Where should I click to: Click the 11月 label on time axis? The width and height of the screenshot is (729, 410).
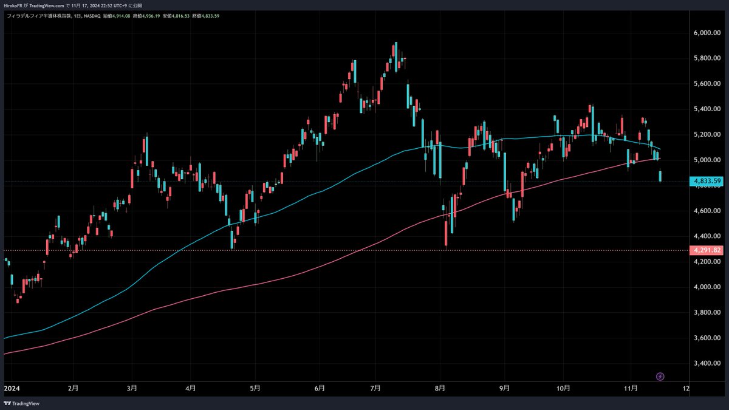click(x=631, y=388)
